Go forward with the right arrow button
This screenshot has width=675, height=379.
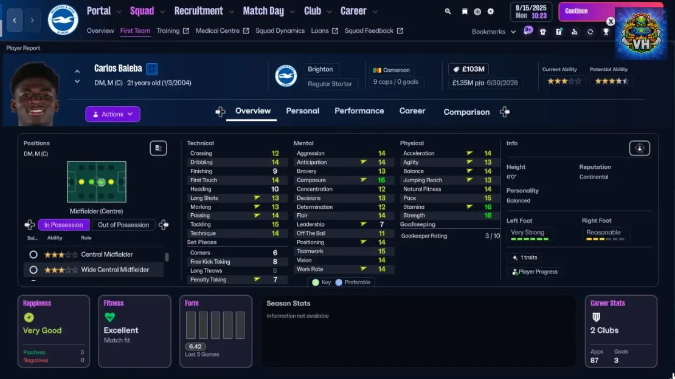click(32, 20)
